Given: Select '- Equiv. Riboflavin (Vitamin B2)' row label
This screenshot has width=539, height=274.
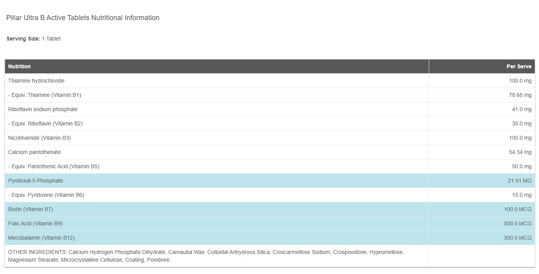Looking at the screenshot, I should [45, 123].
